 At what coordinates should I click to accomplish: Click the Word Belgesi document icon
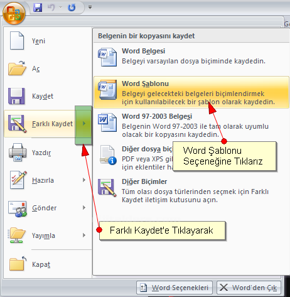107,57
